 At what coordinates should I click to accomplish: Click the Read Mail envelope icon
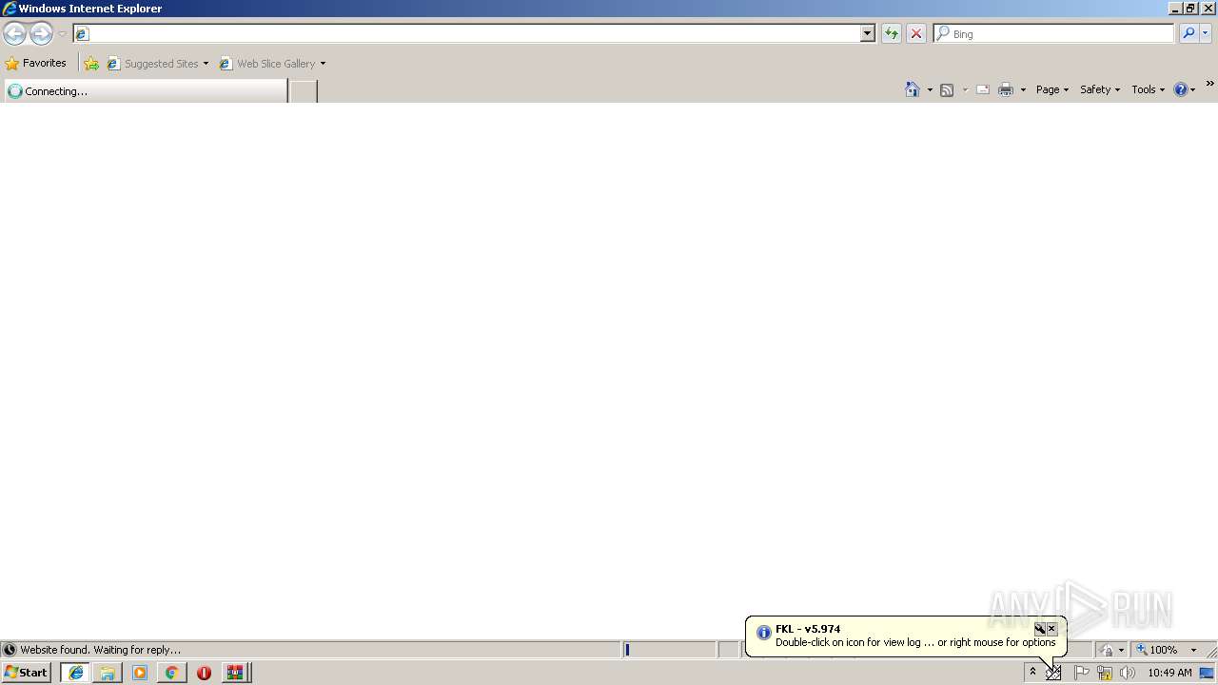click(x=983, y=89)
